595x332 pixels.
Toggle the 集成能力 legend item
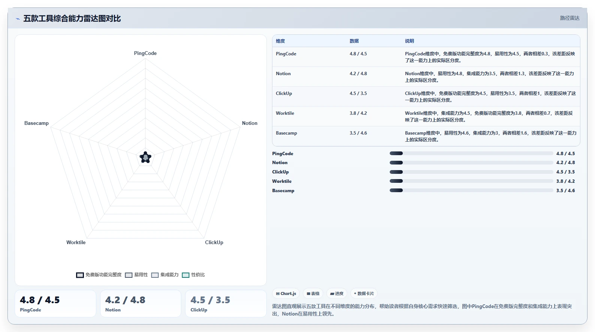[x=165, y=275]
